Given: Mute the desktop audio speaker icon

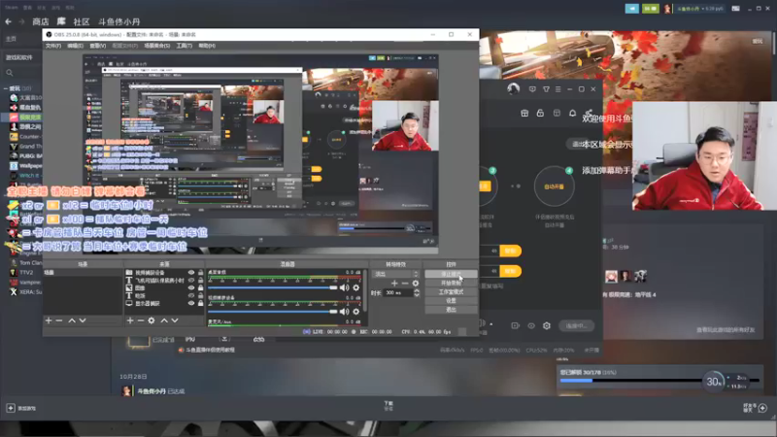Looking at the screenshot, I should (x=345, y=287).
